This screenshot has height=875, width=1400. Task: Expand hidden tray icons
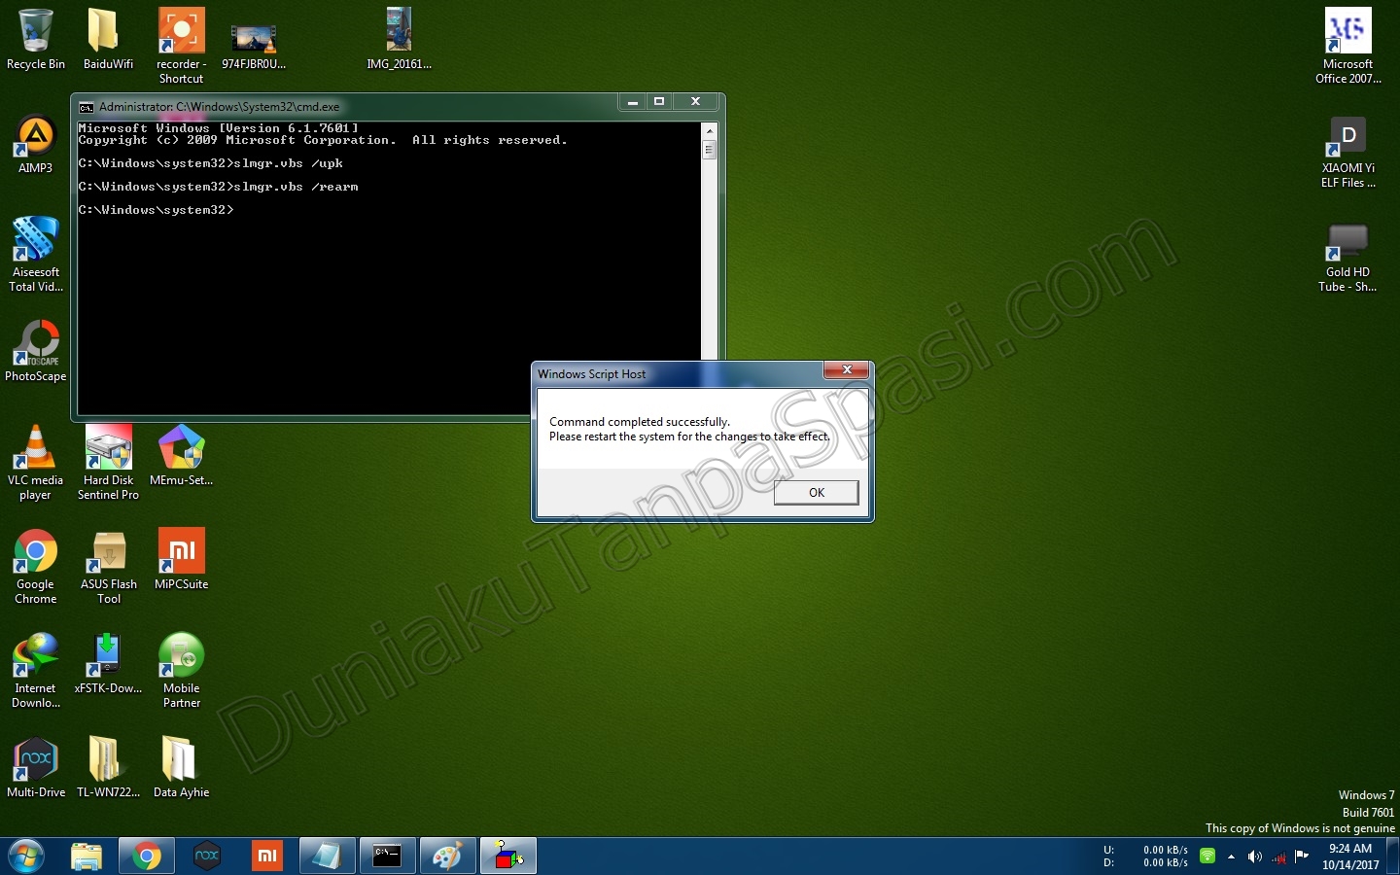click(x=1229, y=858)
